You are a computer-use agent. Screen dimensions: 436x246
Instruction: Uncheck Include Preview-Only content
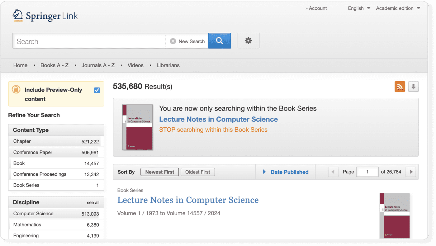click(x=97, y=90)
